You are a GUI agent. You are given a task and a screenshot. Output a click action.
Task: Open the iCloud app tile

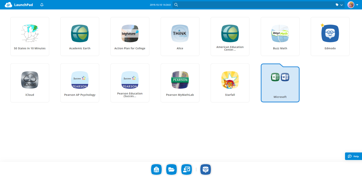point(30,83)
